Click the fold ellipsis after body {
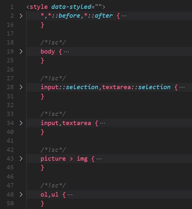Screen dimensions: 192x209 66,52
